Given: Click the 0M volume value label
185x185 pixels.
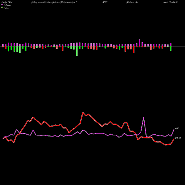Looking at the screenshot, I should (x=177, y=128).
